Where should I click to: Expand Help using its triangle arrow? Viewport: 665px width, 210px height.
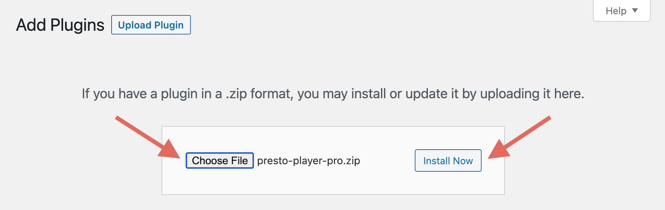tap(635, 10)
